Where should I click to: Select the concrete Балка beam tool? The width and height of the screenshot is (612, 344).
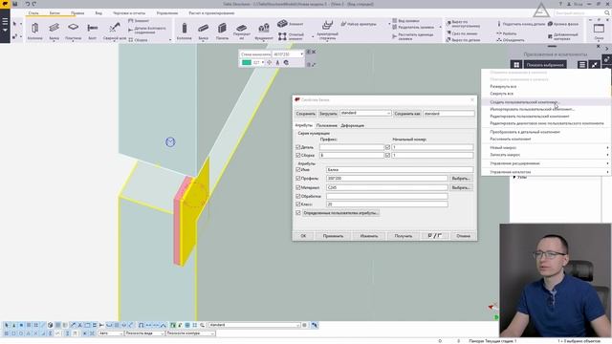pos(203,31)
